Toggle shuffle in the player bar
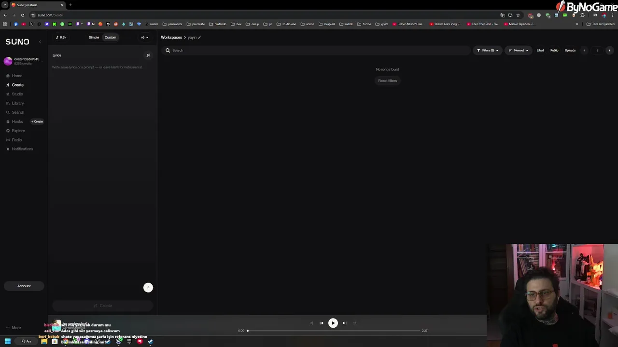Screen dimensions: 618x347 311,323
